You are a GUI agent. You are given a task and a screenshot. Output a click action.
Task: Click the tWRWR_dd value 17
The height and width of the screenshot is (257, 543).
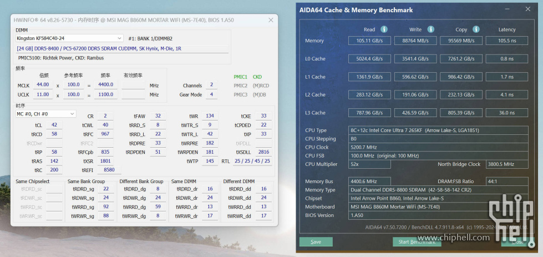coord(264,216)
